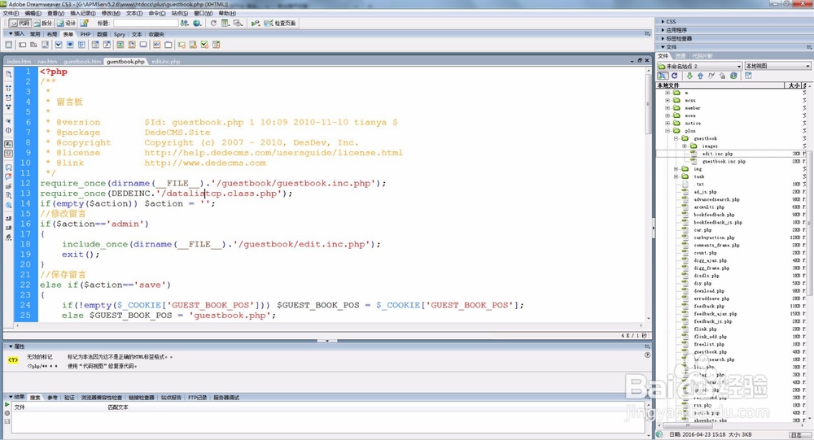Open the edit.inc.php document tab
Viewport: 814px width, 440px height.
tap(165, 61)
